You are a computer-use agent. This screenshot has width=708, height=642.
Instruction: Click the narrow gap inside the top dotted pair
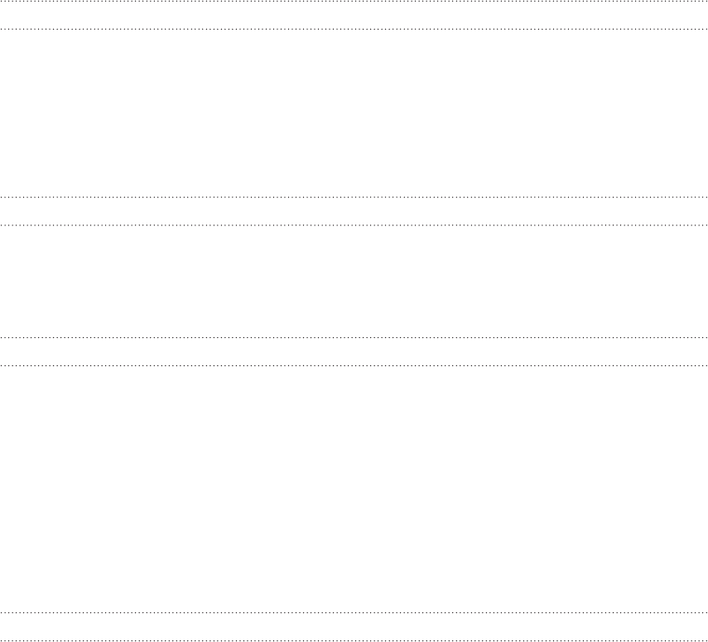tap(354, 16)
